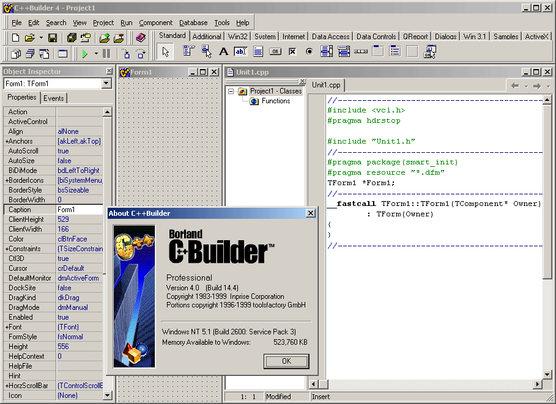
Task: Open the Database menu
Action: [x=193, y=23]
